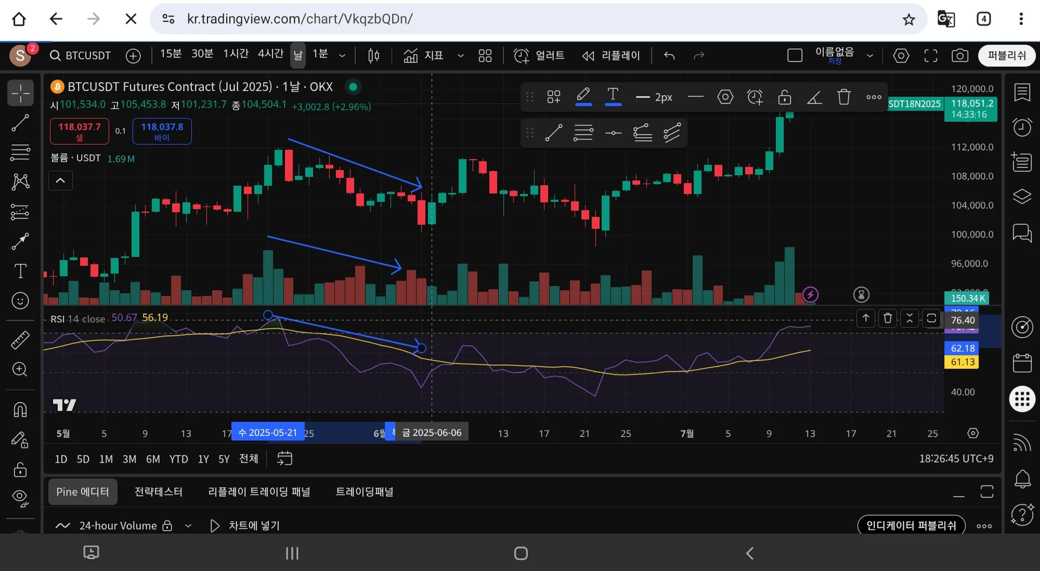The image size is (1040, 571).
Task: Open the 트레이딩패널 tab
Action: point(365,492)
